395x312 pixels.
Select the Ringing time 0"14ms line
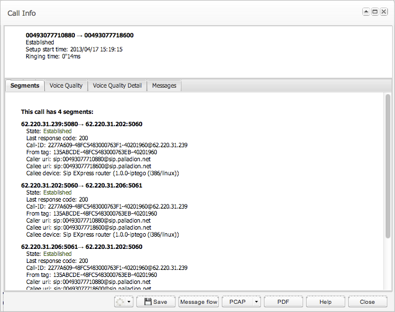(x=53, y=56)
